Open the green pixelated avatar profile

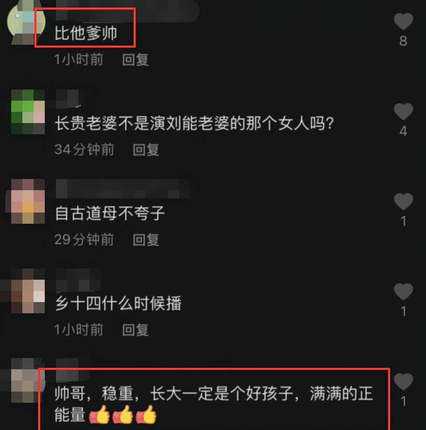point(28,112)
